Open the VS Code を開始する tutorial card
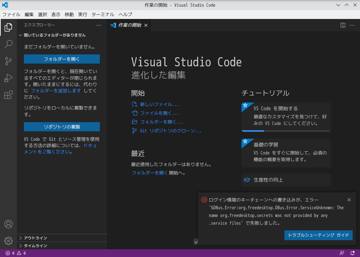360x257 pixels. point(286,117)
